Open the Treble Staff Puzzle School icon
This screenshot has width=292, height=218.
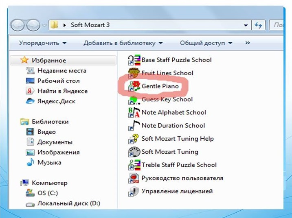point(134,165)
